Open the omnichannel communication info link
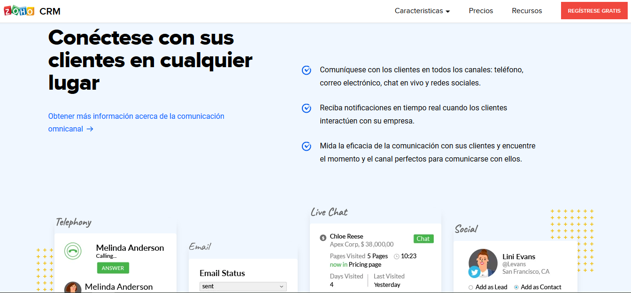 136,123
